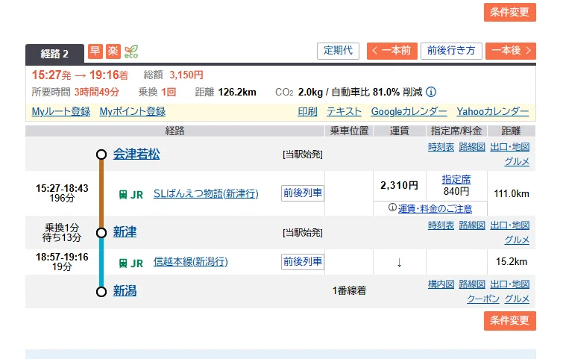
Task: Click the 111.0km distance value
Action: [x=512, y=194]
